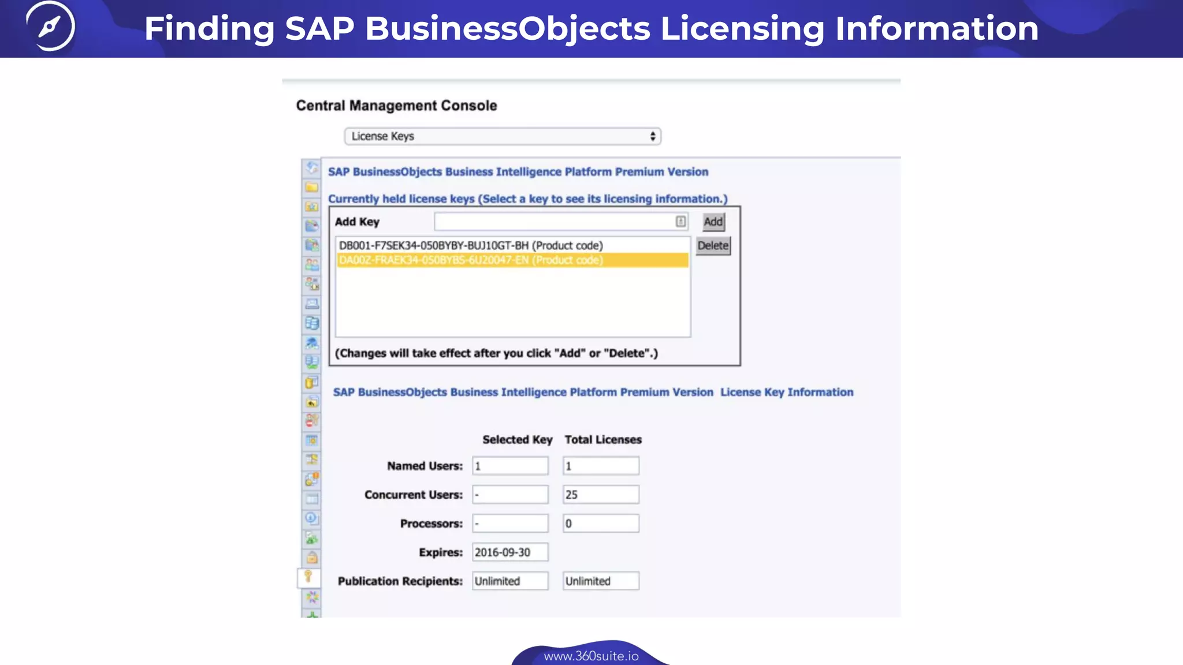Click the Add Key text input
The height and width of the screenshot is (665, 1183).
[561, 222]
